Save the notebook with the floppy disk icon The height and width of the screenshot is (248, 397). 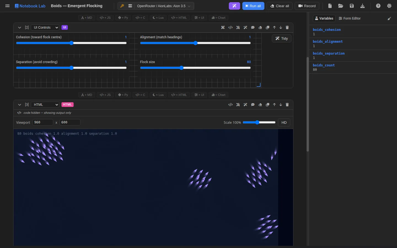[352, 6]
